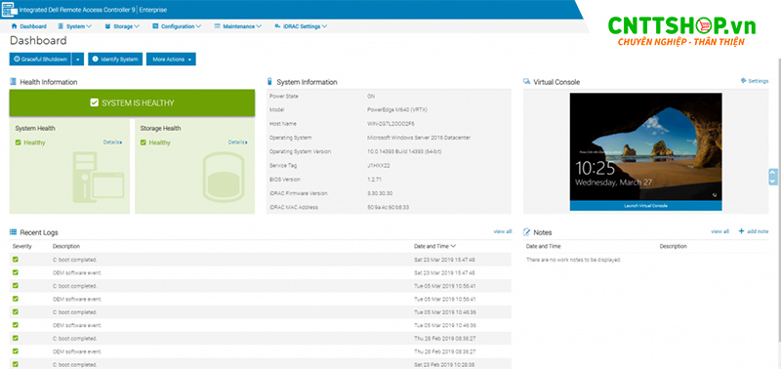Click the severity icon for Thu 28 Feb boot completed
This screenshot has width=781, height=369.
(16, 338)
